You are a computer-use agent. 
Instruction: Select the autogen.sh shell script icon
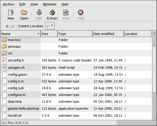pos(4,68)
